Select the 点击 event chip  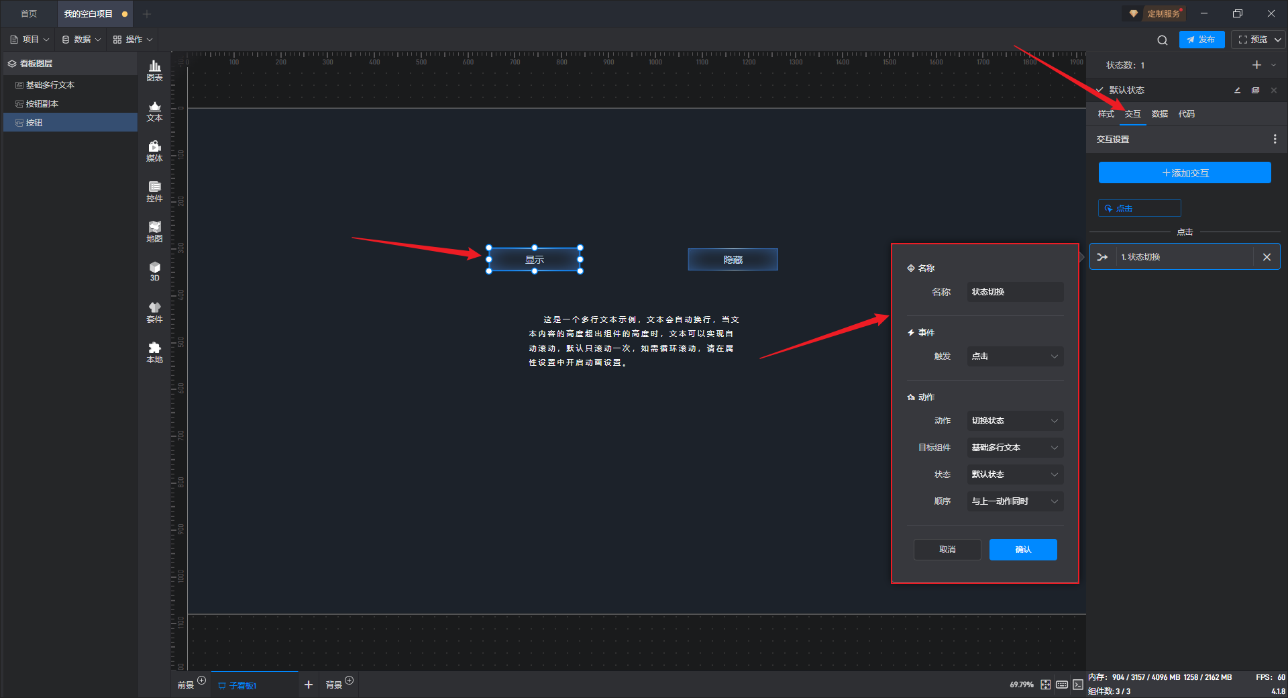1139,208
